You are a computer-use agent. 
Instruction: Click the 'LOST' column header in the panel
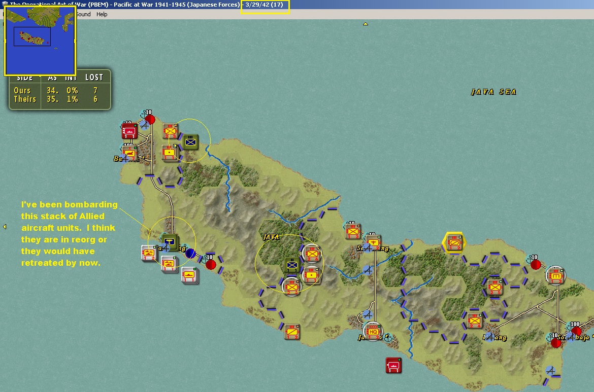94,78
